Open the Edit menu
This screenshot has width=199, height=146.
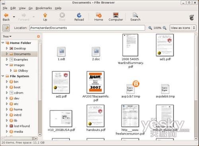[x=13, y=8]
